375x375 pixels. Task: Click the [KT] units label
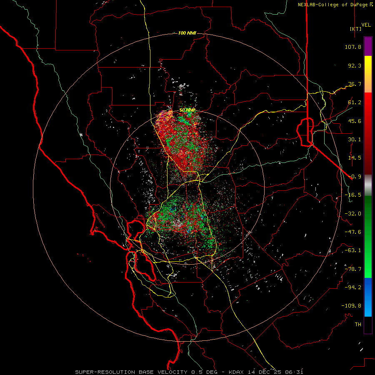[356, 29]
